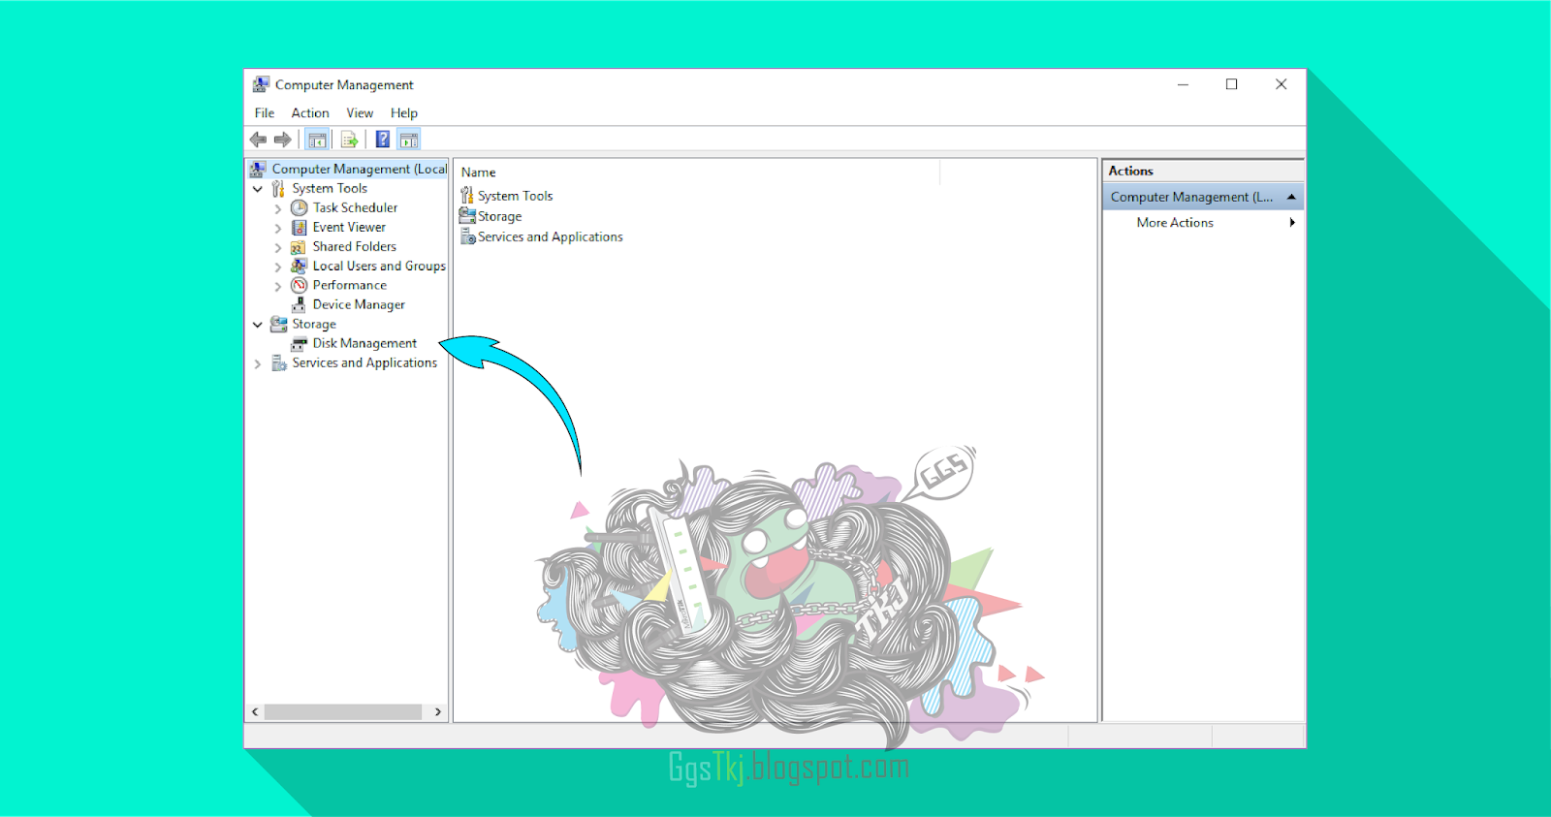Click More Actions in Actions pane
The image size is (1551, 817).
pos(1175,222)
